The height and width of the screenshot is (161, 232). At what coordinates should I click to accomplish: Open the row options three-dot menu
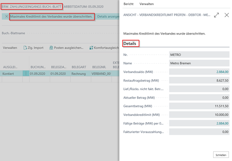pyautogui.click(x=26, y=73)
